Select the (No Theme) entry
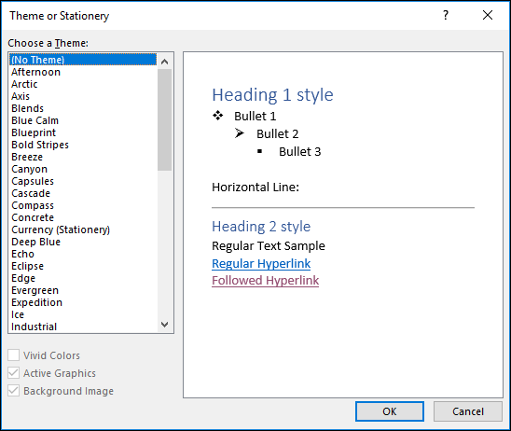 (83, 60)
